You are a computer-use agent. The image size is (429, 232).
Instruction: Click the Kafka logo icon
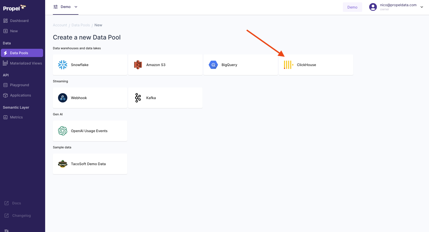click(x=138, y=98)
